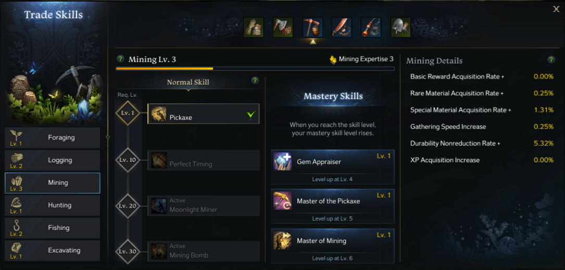Click the Mining level experience progress bar
This screenshot has height=270, width=565.
pos(255,68)
